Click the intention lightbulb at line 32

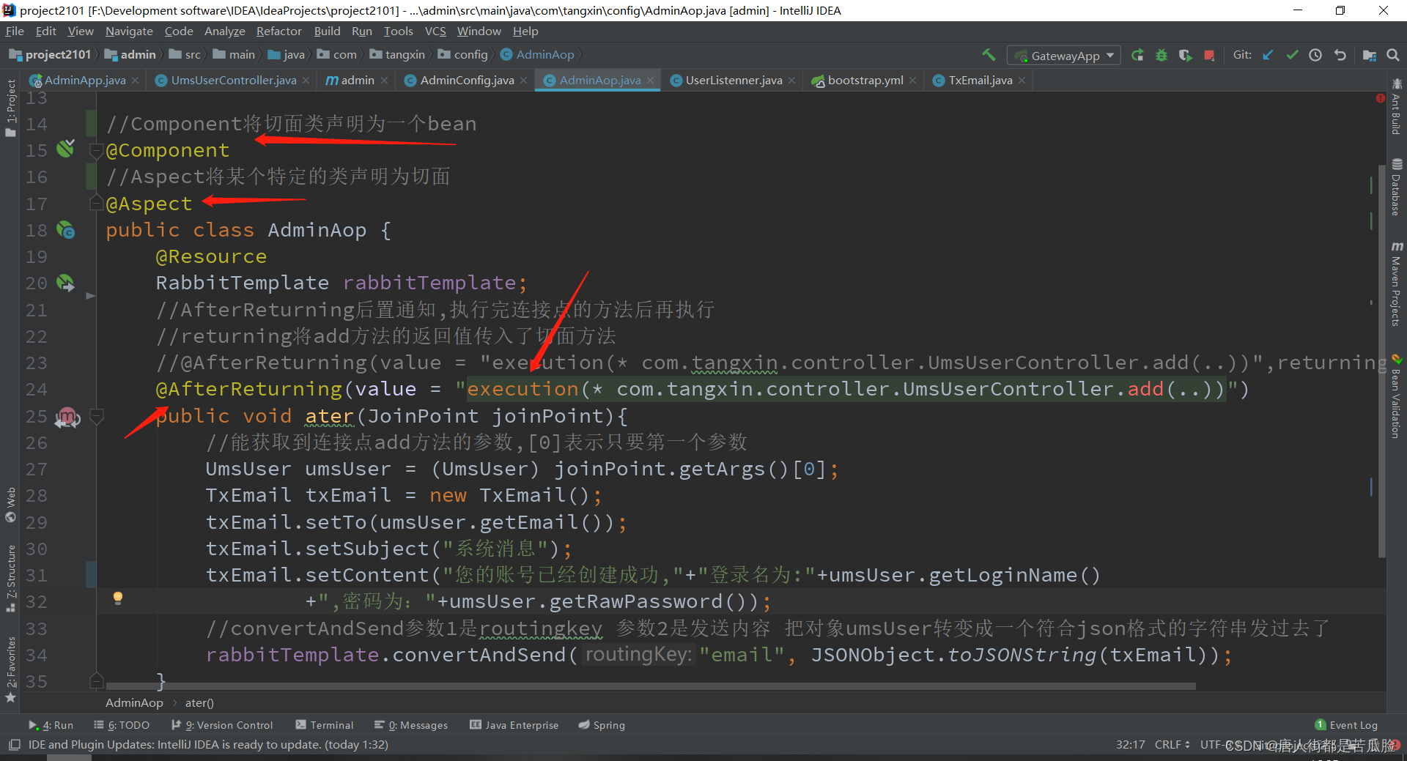coord(118,598)
